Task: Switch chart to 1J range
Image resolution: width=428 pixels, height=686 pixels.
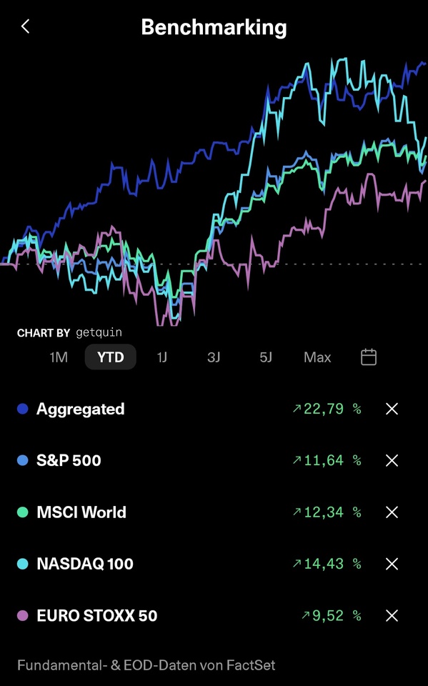Action: pyautogui.click(x=162, y=357)
